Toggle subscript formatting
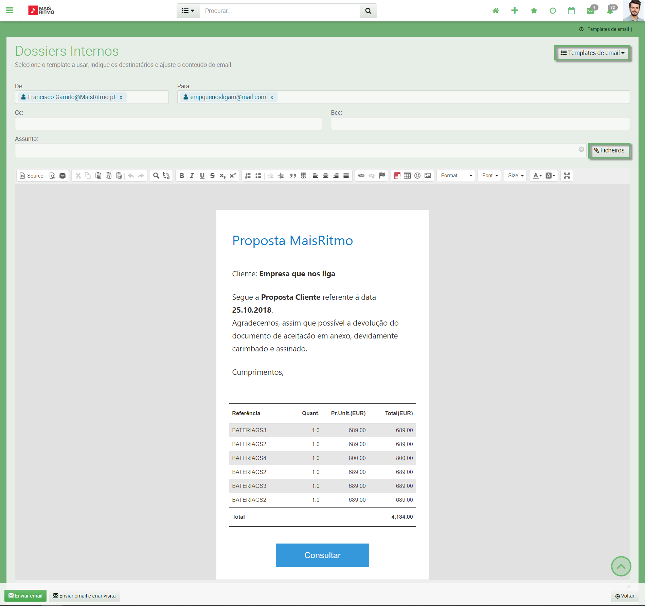The image size is (645, 606). pos(222,176)
